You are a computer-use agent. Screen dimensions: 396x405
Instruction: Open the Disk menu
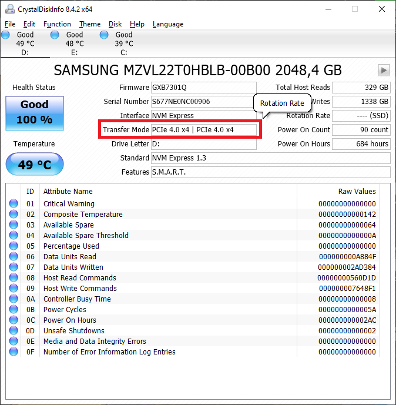tap(115, 24)
